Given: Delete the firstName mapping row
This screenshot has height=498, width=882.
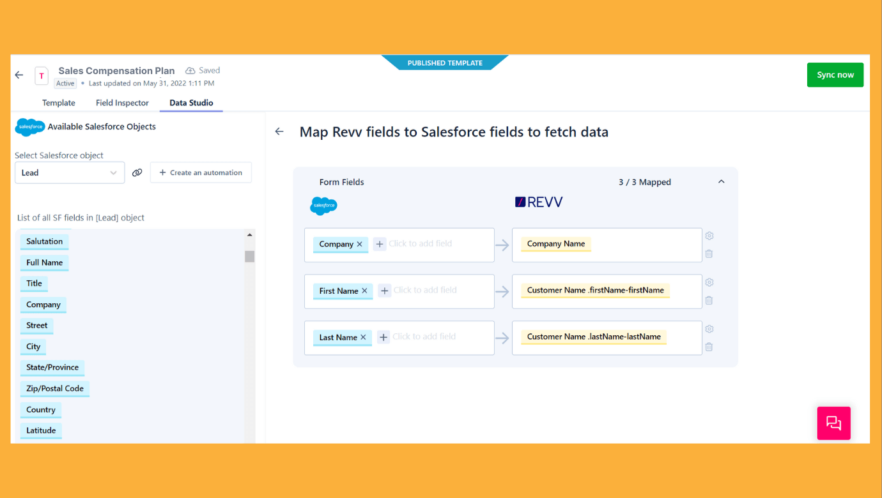Looking at the screenshot, I should (x=709, y=300).
